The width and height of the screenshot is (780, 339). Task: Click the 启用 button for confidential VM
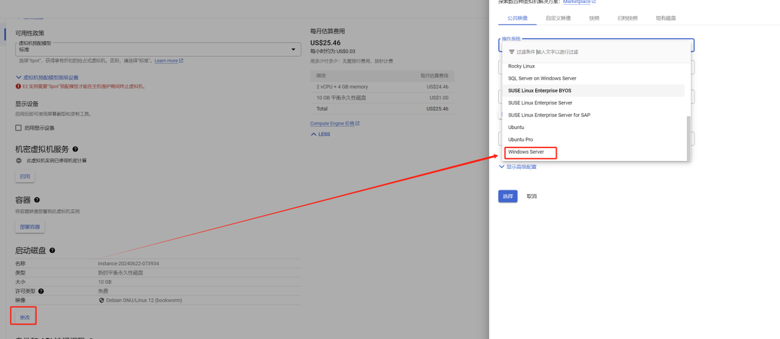click(25, 177)
